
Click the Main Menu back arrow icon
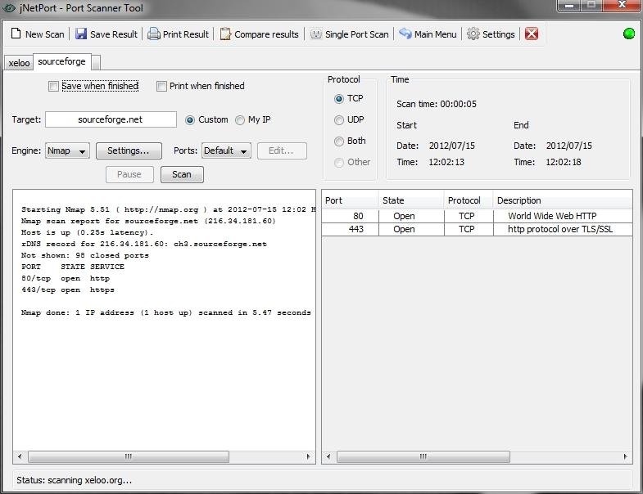[405, 34]
